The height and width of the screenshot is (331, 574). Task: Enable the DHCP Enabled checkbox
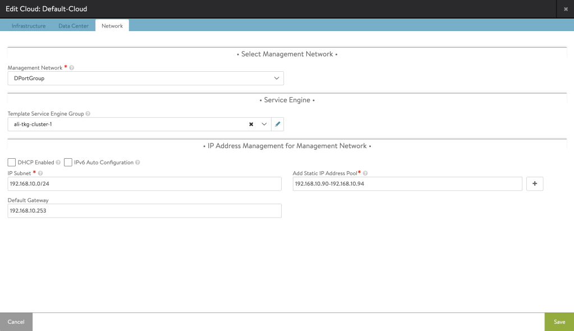tap(12, 163)
